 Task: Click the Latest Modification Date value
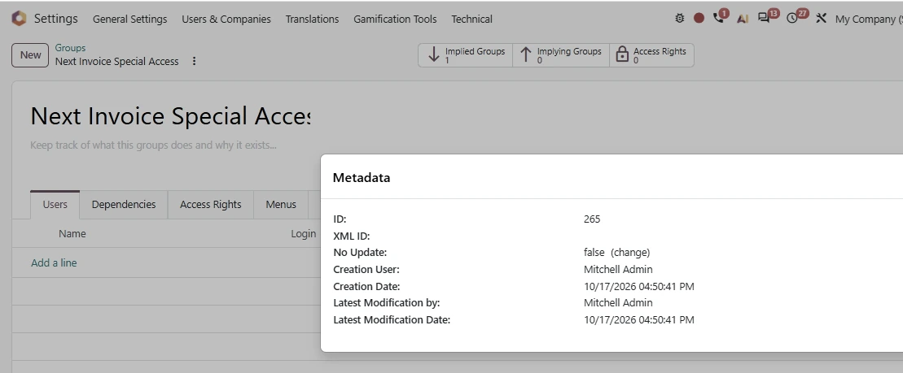point(638,319)
